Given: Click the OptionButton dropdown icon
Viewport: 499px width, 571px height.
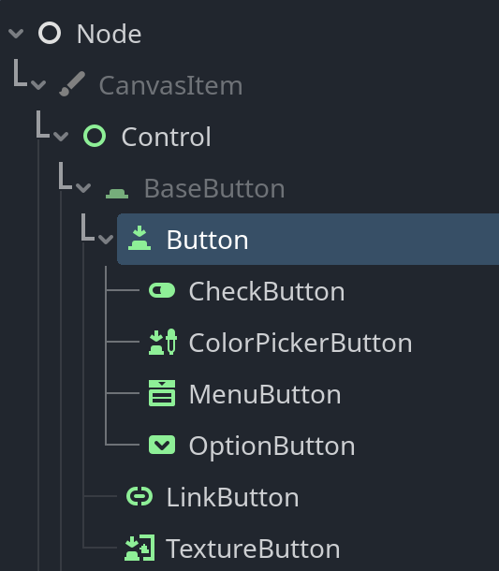Looking at the screenshot, I should pos(162,445).
